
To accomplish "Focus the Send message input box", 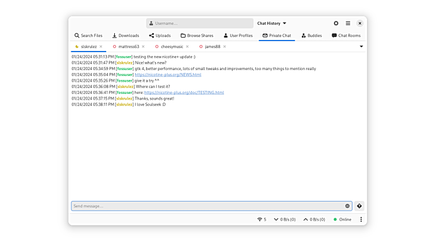I will (206, 206).
